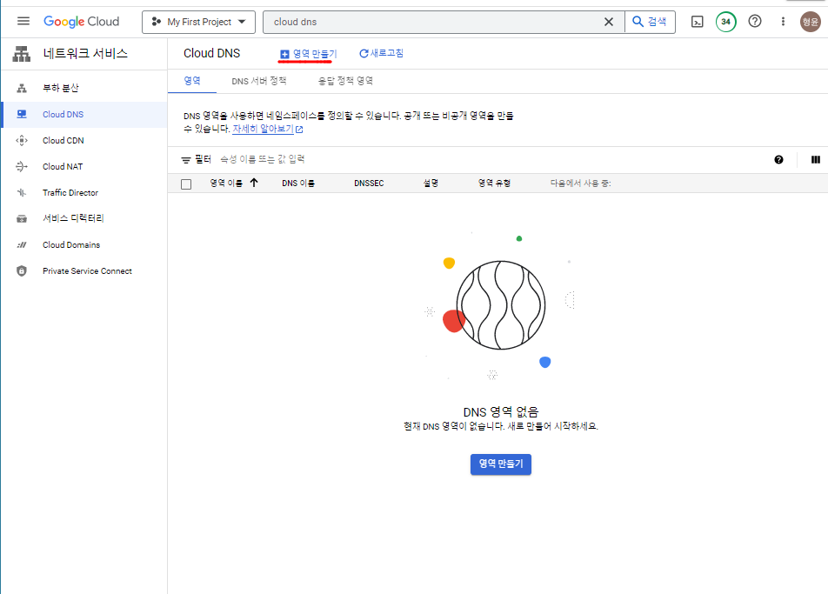This screenshot has width=828, height=594.
Task: Open the help question mark icon
Action: pos(755,21)
